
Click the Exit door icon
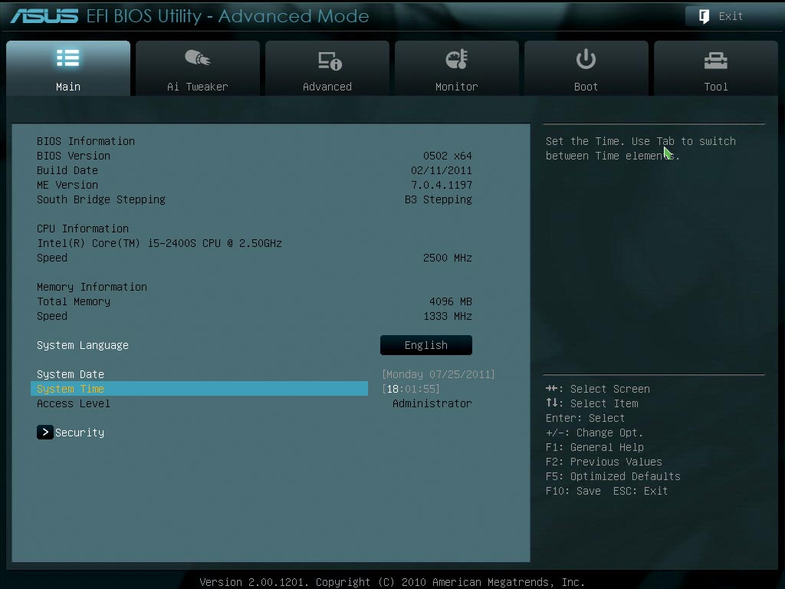tap(704, 17)
